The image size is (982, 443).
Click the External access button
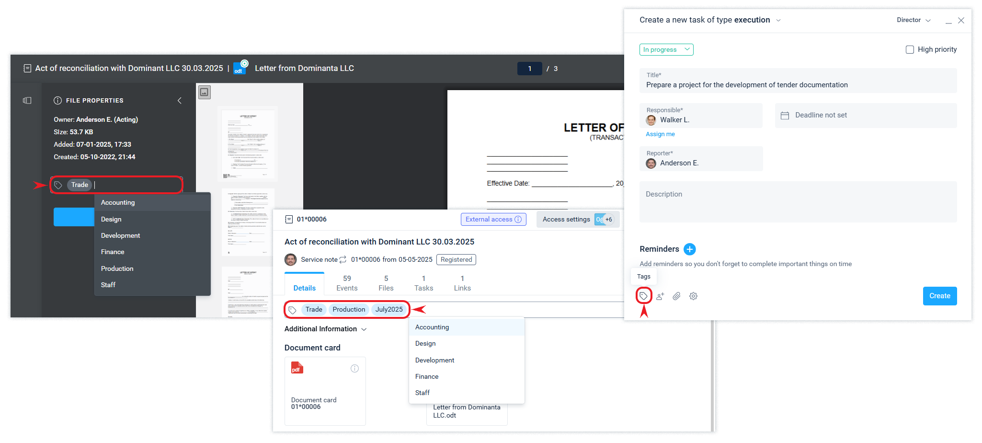click(493, 219)
